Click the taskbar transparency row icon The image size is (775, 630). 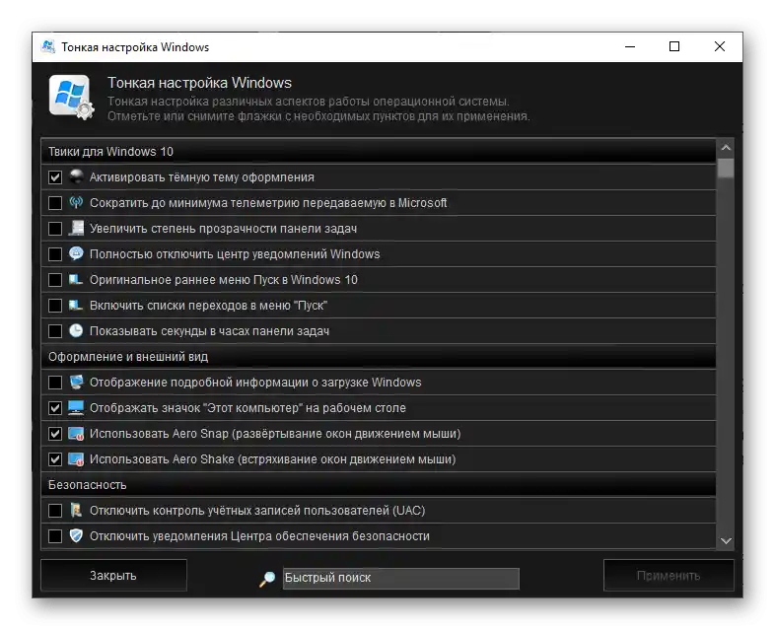(x=76, y=228)
